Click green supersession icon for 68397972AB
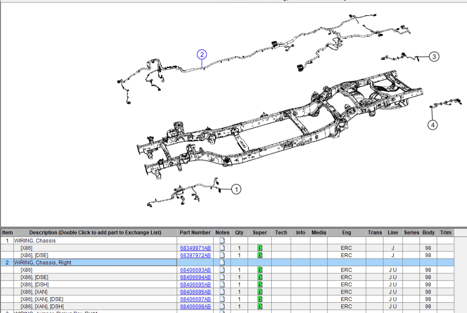The width and height of the screenshot is (467, 313). coord(260,255)
